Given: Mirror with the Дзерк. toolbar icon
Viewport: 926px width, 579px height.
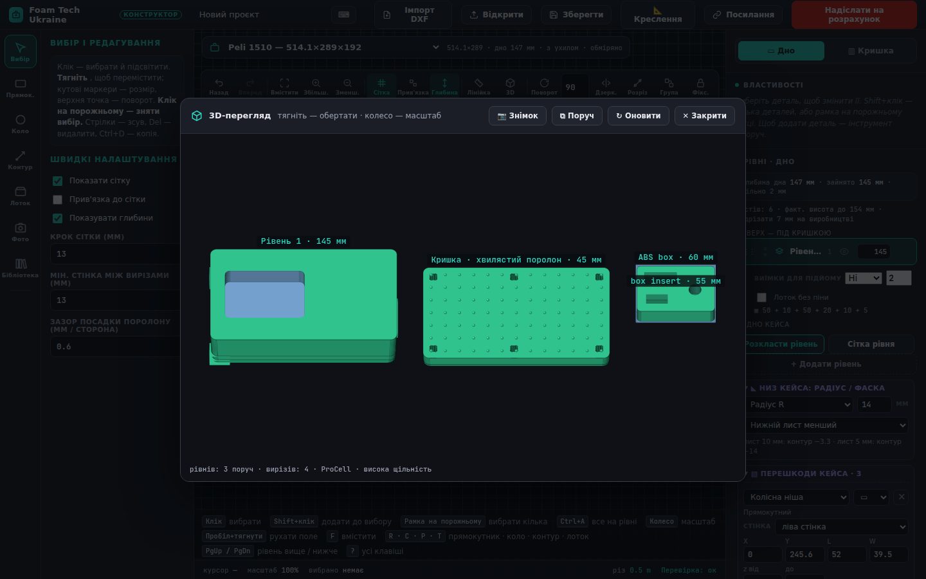Looking at the screenshot, I should pyautogui.click(x=606, y=86).
